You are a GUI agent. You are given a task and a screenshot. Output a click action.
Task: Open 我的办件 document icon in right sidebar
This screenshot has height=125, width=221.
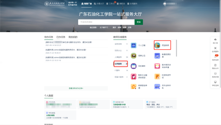tap(215, 65)
